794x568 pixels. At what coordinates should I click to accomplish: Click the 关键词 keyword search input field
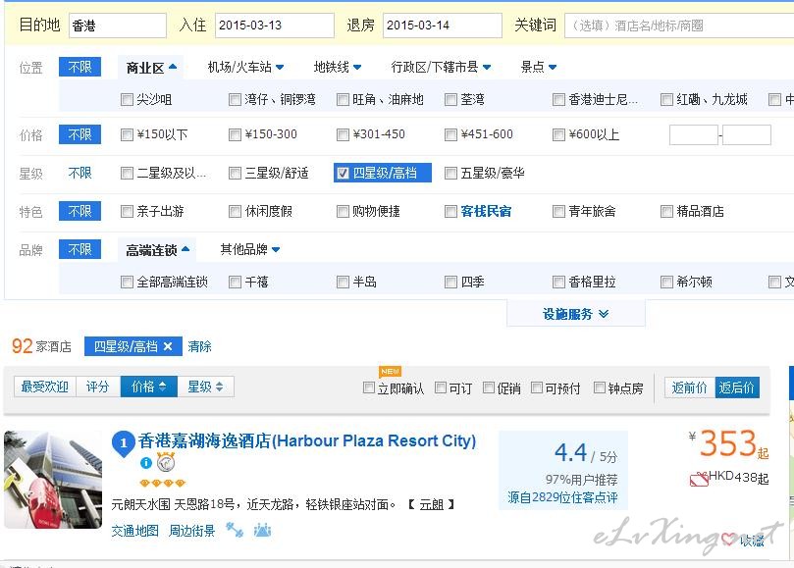coord(677,26)
